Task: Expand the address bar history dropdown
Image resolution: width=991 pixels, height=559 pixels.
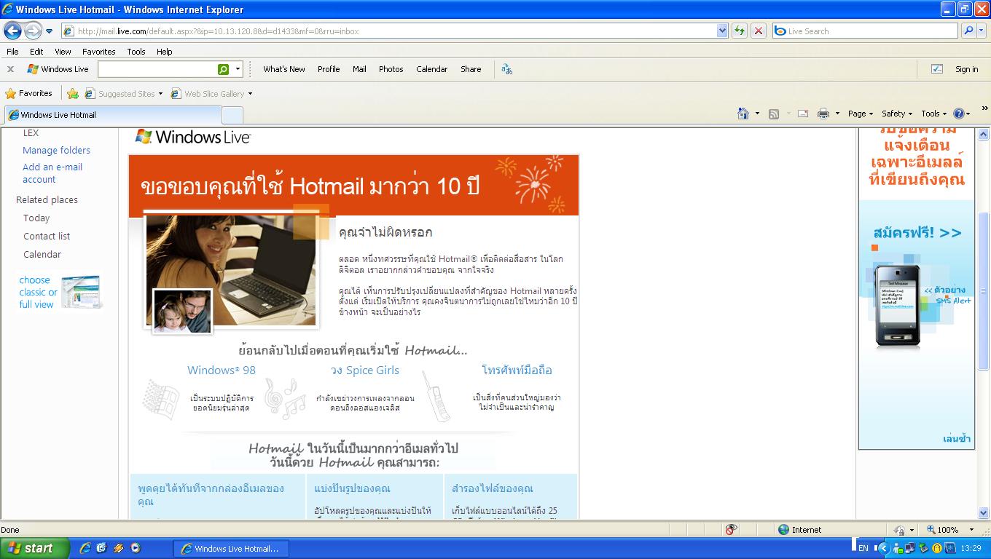Action: point(722,31)
